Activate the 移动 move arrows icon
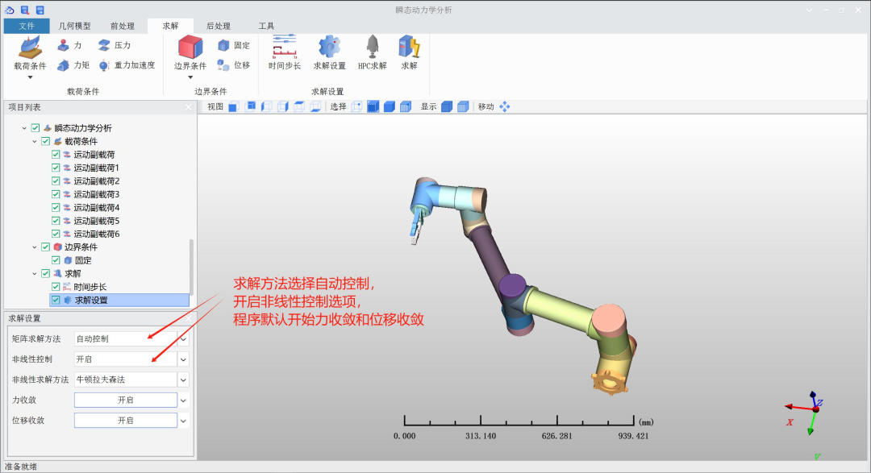This screenshot has height=473, width=871. coord(504,106)
